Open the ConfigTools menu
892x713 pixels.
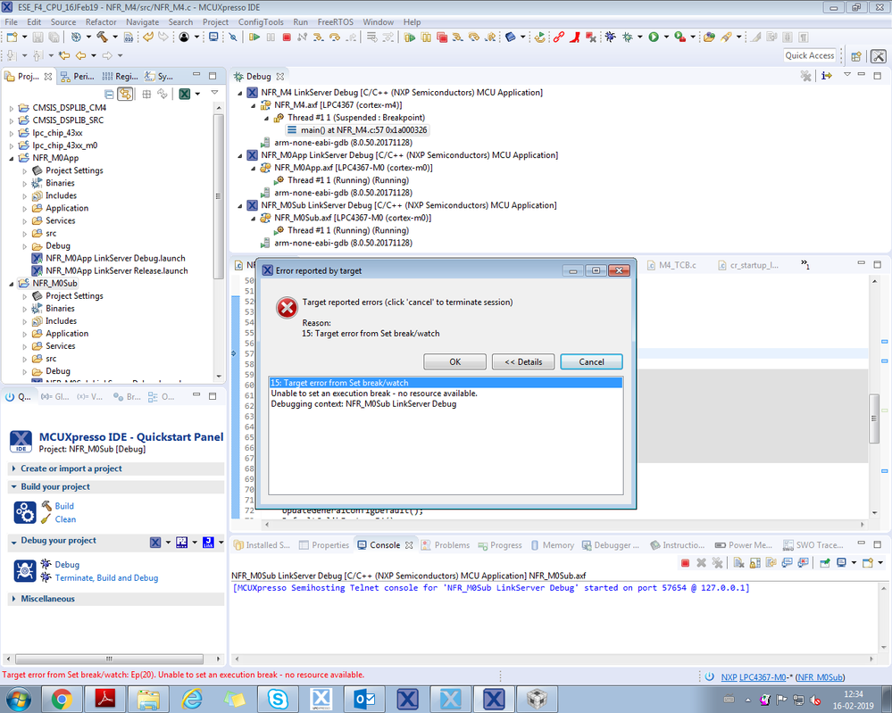point(261,22)
